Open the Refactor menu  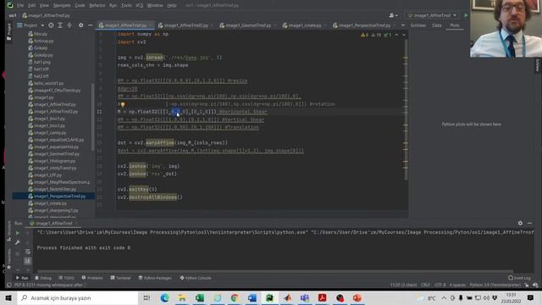[97, 5]
